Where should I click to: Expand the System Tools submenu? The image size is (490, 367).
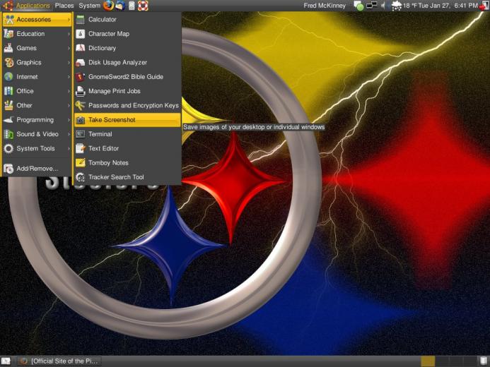(x=37, y=148)
